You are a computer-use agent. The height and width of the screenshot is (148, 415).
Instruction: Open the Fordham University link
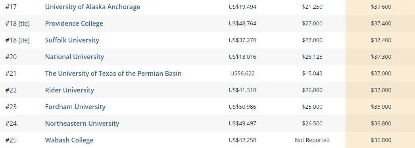coord(75,107)
